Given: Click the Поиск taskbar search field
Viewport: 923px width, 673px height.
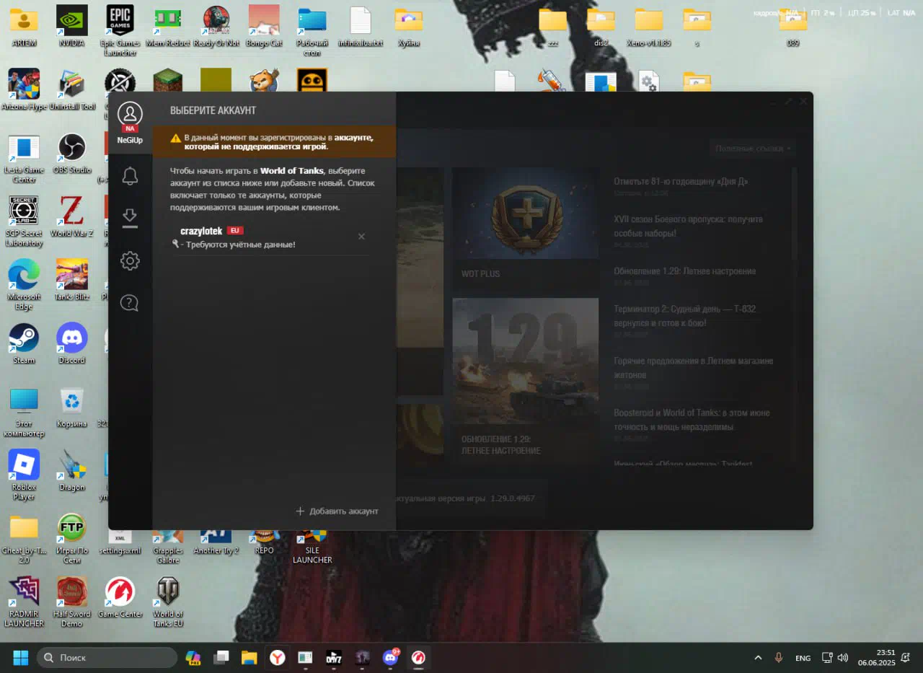Looking at the screenshot, I should (107, 658).
